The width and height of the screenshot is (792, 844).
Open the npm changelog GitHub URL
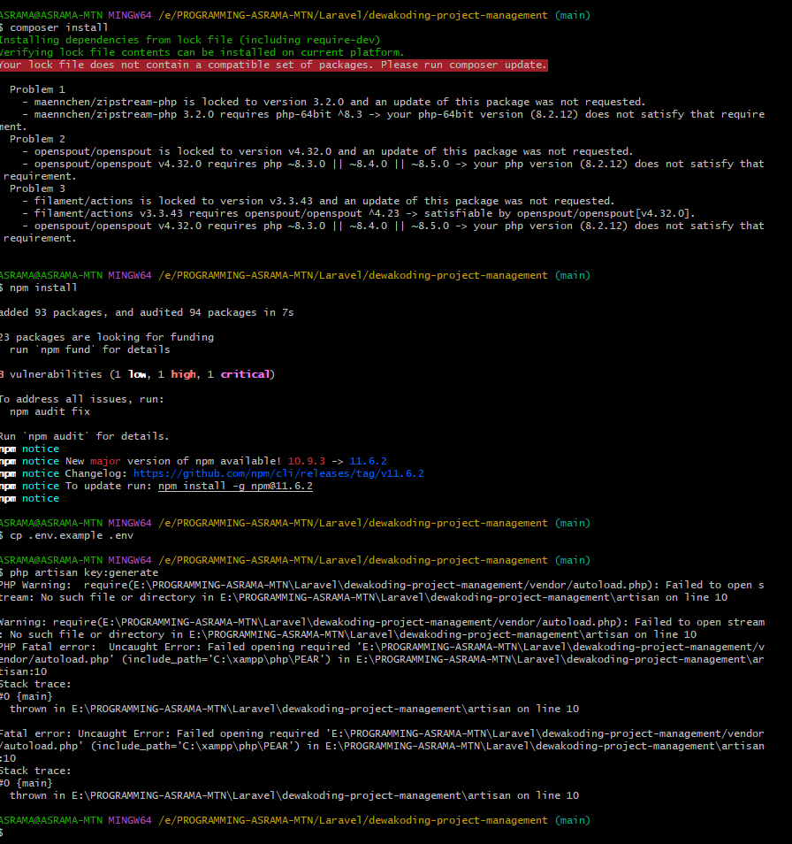click(278, 473)
